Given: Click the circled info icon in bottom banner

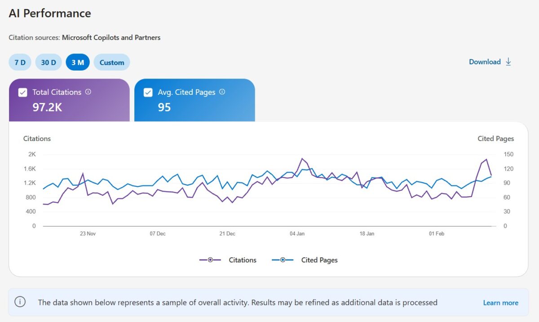Looking at the screenshot, I should point(20,302).
